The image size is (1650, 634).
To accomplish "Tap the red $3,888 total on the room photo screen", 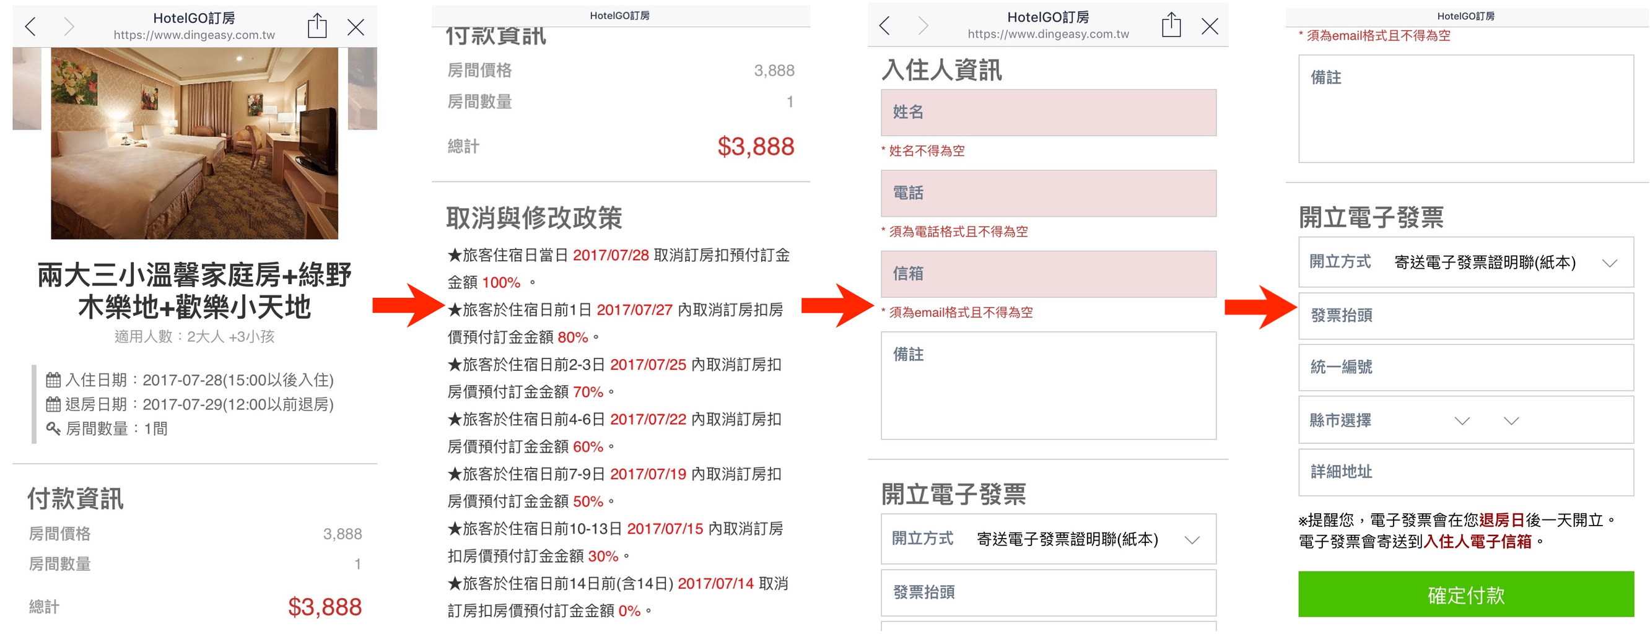I will (325, 607).
